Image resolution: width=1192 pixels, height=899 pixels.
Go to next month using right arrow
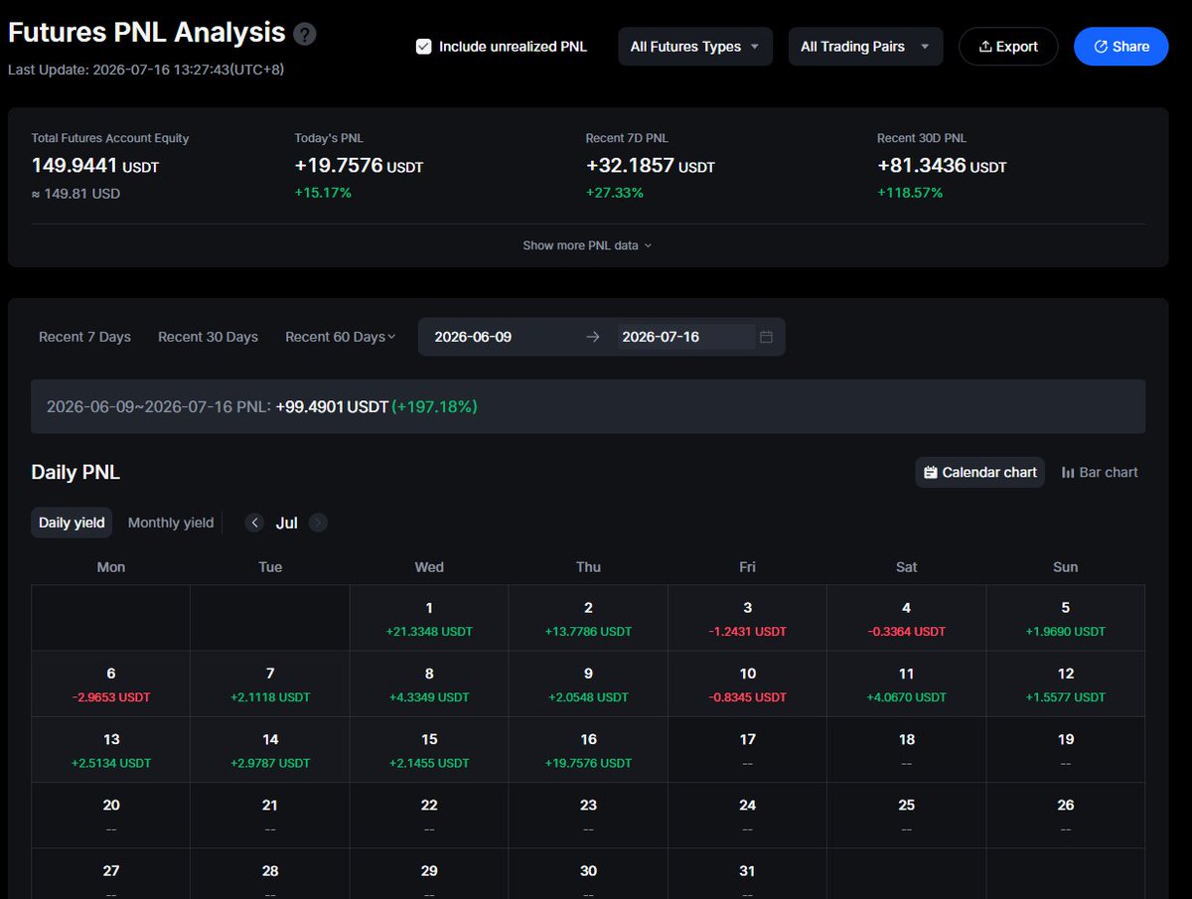tap(318, 523)
